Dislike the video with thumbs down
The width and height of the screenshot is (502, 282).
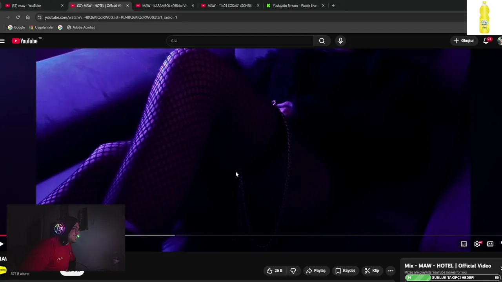[x=293, y=271]
